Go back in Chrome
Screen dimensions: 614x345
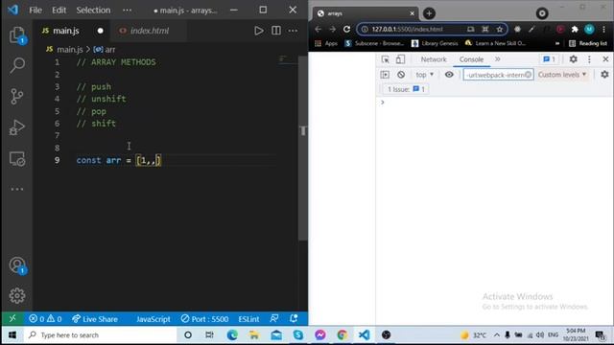(318, 30)
